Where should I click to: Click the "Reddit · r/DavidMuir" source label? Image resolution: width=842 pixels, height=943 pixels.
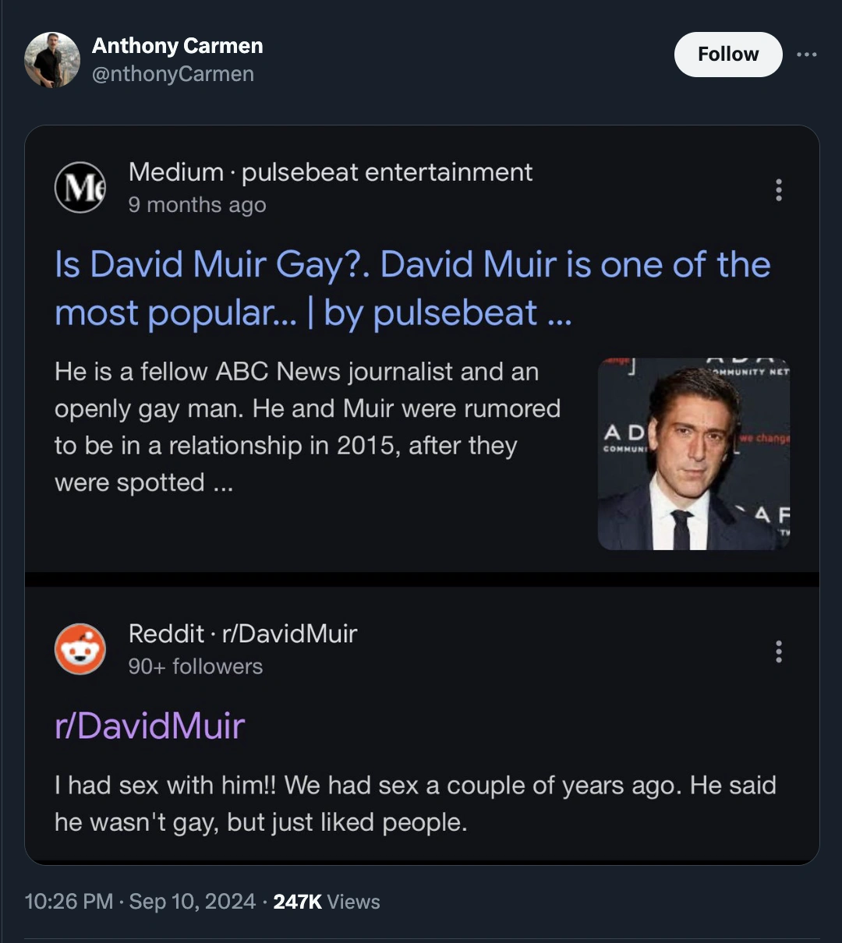242,634
